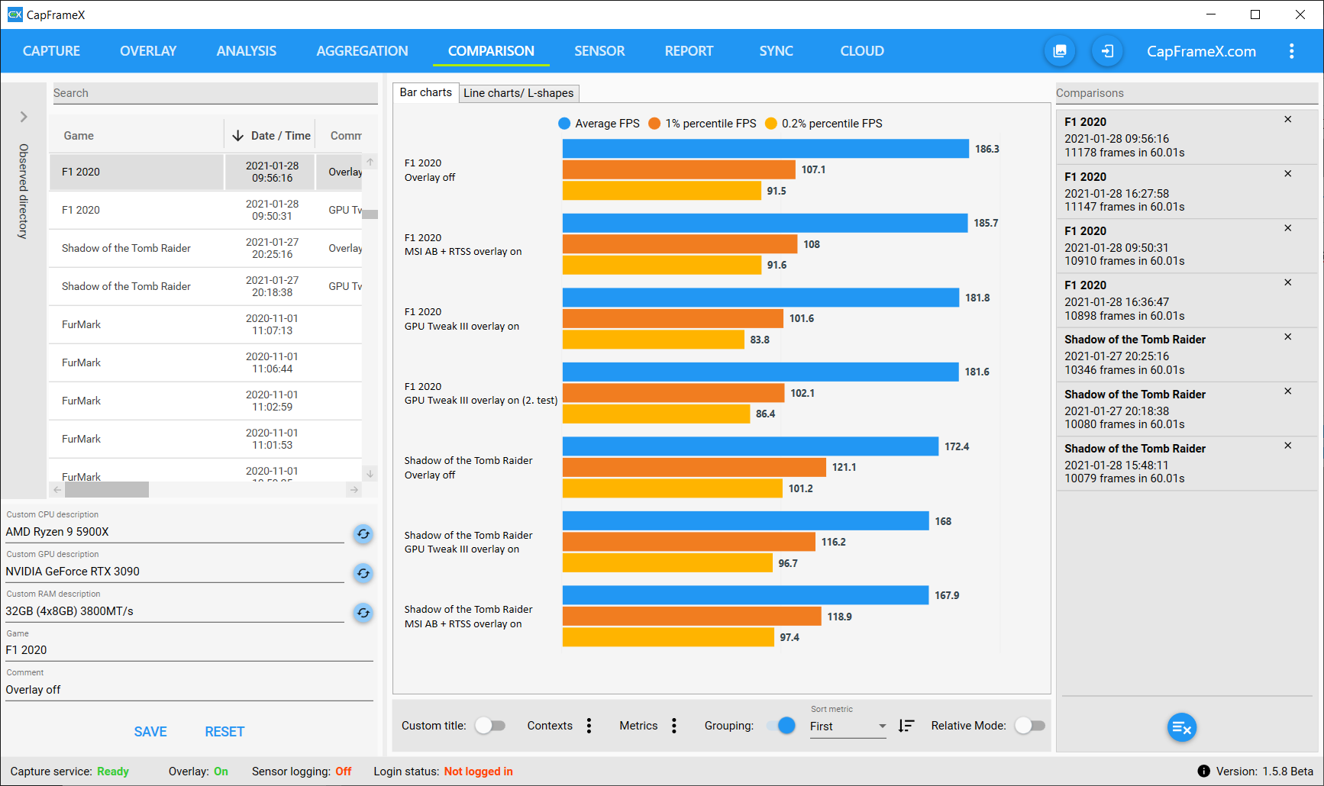The height and width of the screenshot is (786, 1324).
Task: Click the Game column header
Action: [137, 135]
